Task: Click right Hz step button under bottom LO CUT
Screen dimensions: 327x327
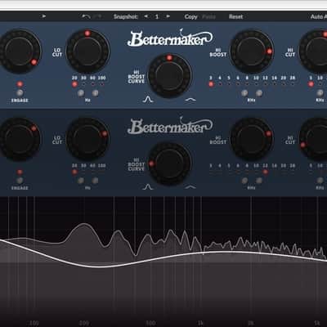Action: [95, 181]
